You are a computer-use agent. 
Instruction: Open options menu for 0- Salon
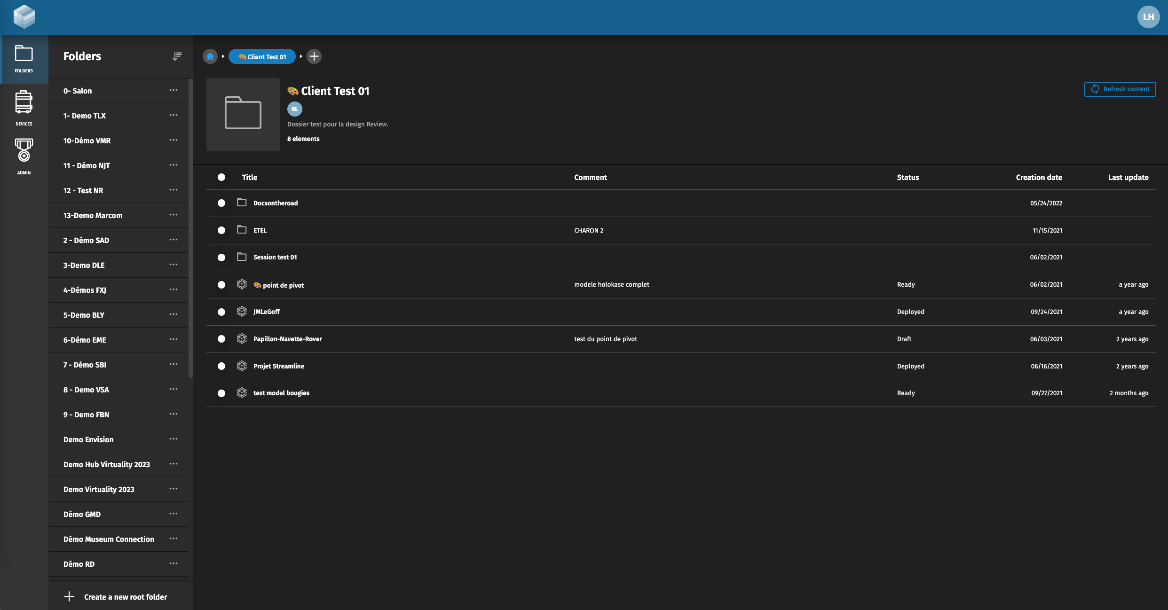(174, 90)
